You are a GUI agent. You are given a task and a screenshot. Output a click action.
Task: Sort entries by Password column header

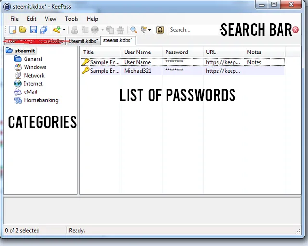[183, 52]
